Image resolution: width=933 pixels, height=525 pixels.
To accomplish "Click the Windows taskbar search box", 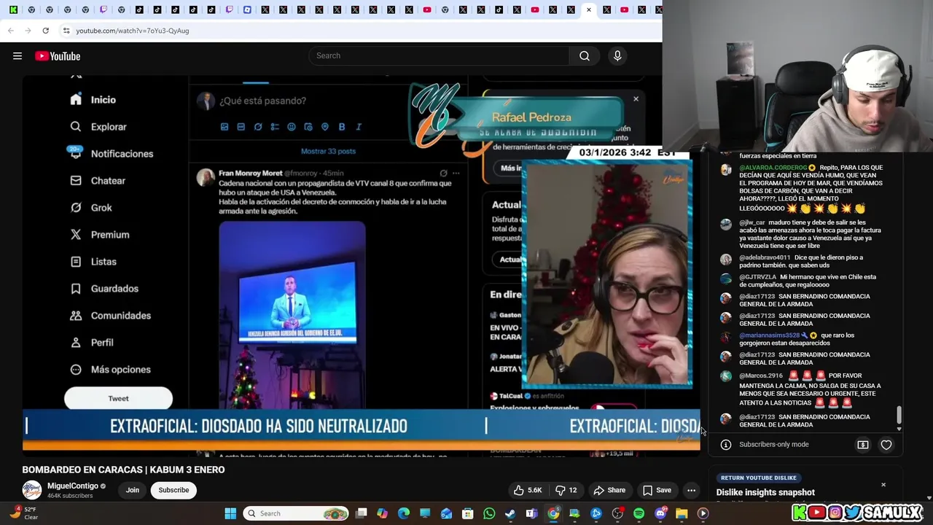I will point(296,513).
